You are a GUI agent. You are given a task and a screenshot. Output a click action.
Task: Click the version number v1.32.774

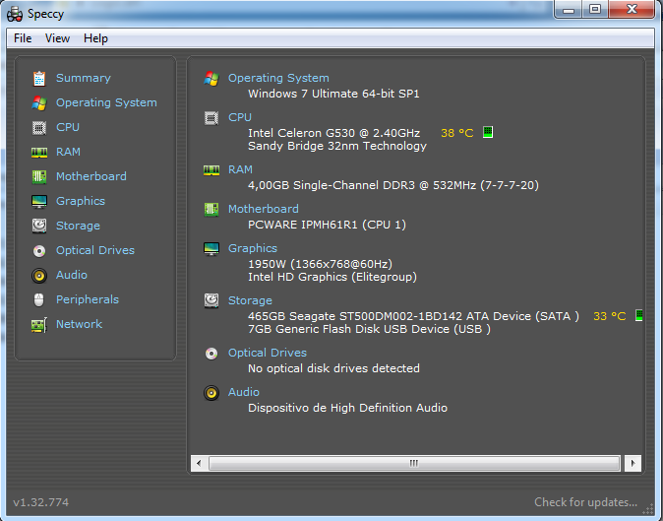[41, 503]
